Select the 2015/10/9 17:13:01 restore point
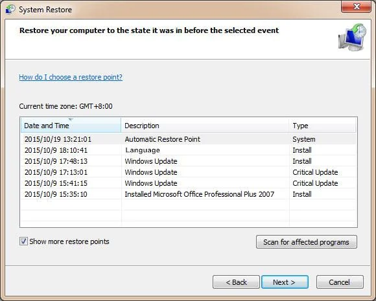The image size is (376, 301). 189,172
